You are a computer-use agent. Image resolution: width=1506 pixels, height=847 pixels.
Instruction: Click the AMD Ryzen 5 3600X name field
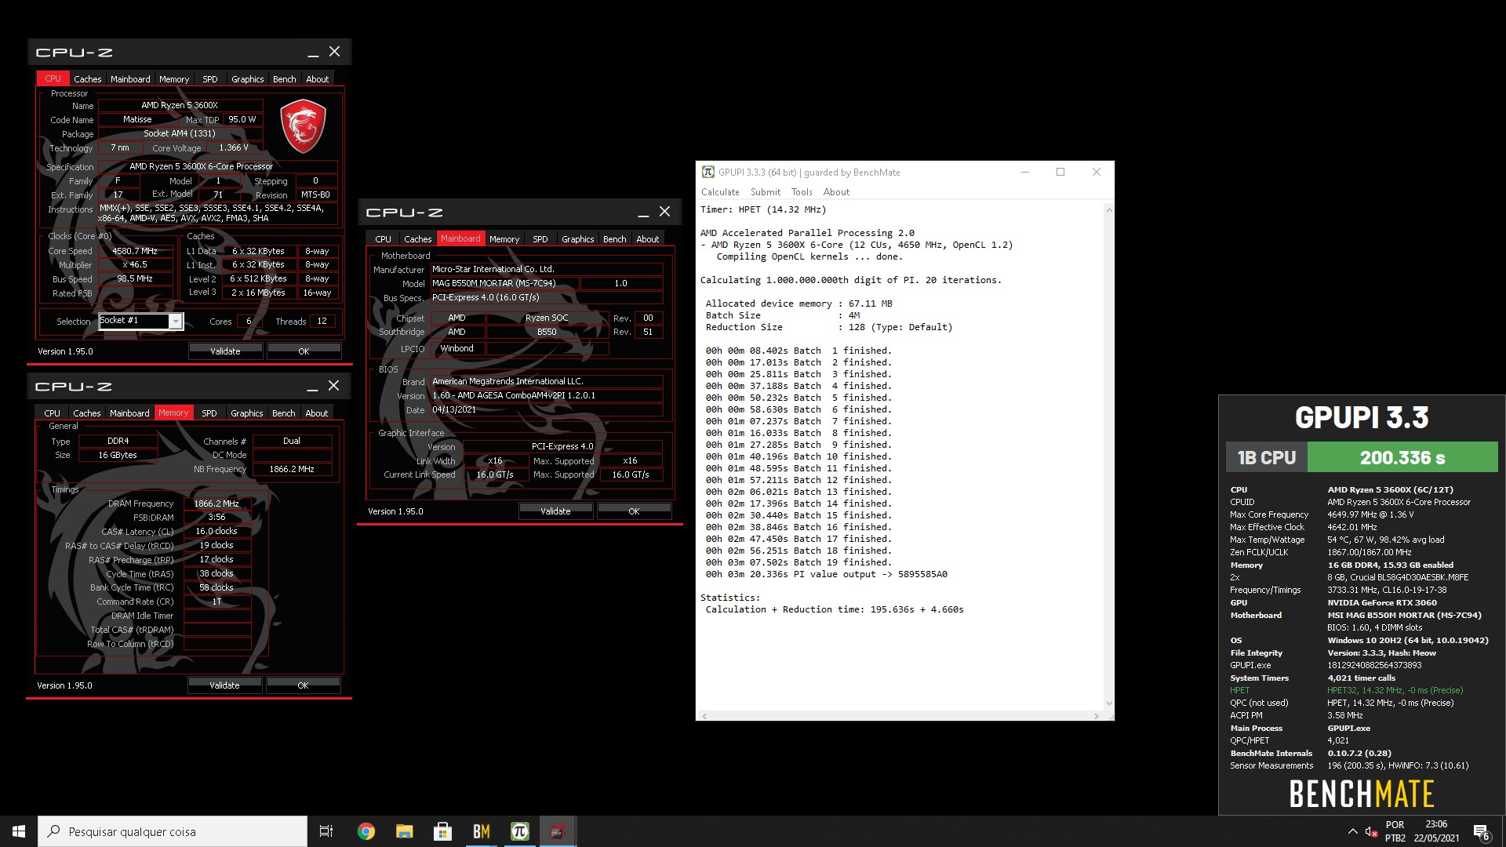[180, 105]
